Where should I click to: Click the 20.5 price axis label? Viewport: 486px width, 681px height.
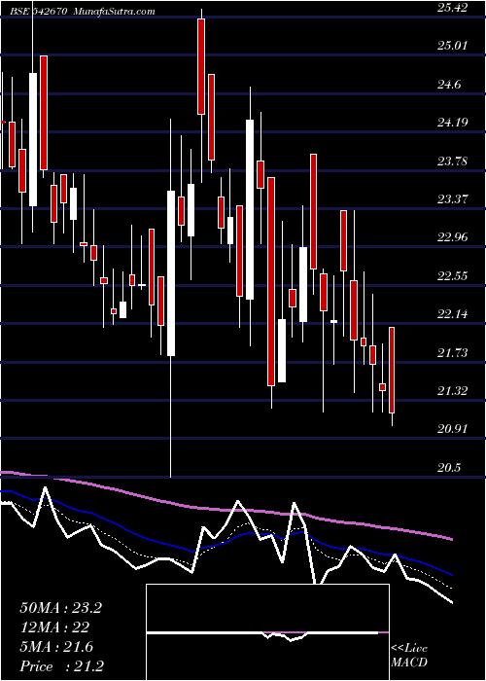(449, 468)
